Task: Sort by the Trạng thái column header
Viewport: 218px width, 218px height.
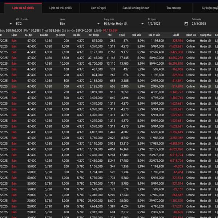Action: [206, 35]
